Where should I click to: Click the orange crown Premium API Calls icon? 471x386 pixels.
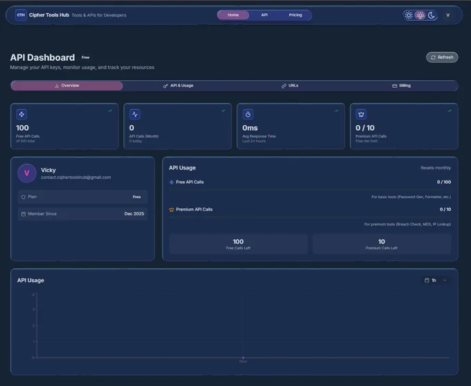point(172,210)
